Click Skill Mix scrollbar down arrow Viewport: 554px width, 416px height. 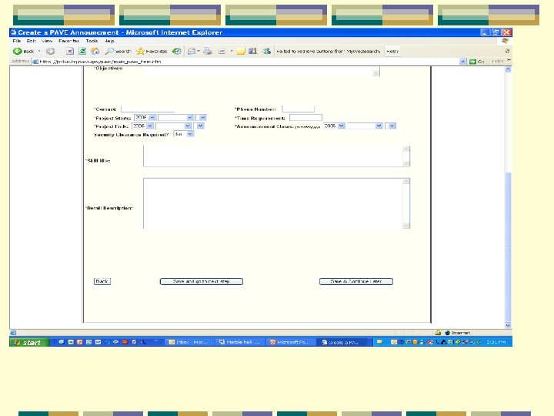(406, 163)
